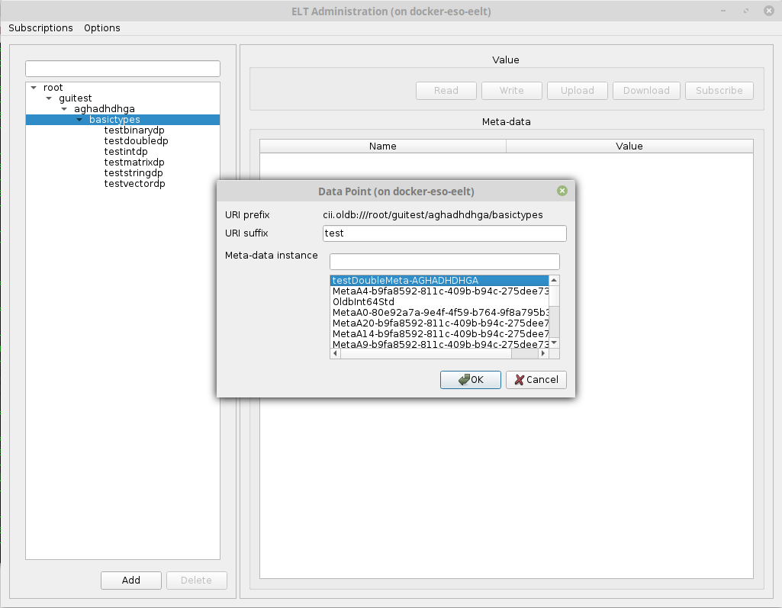782x608 pixels.
Task: Click the scroll-up arrow of the meta-data list
Action: (555, 280)
